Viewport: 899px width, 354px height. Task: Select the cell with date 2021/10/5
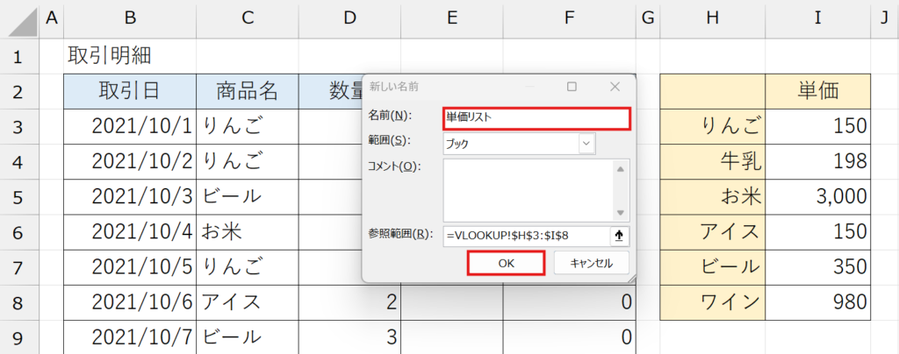click(130, 267)
